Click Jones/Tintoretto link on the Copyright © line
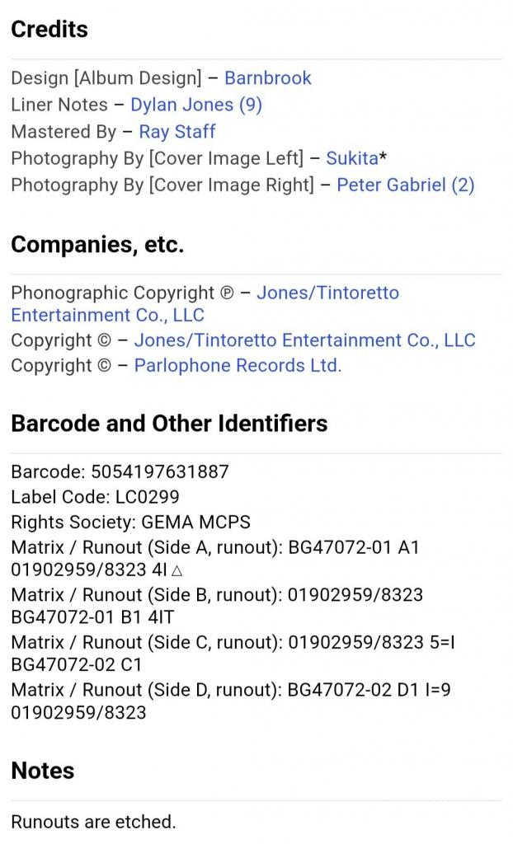This screenshot has width=513, height=844. click(x=304, y=340)
